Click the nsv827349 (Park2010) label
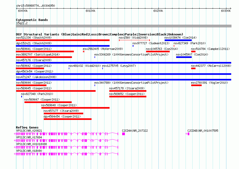 coord(190,43)
